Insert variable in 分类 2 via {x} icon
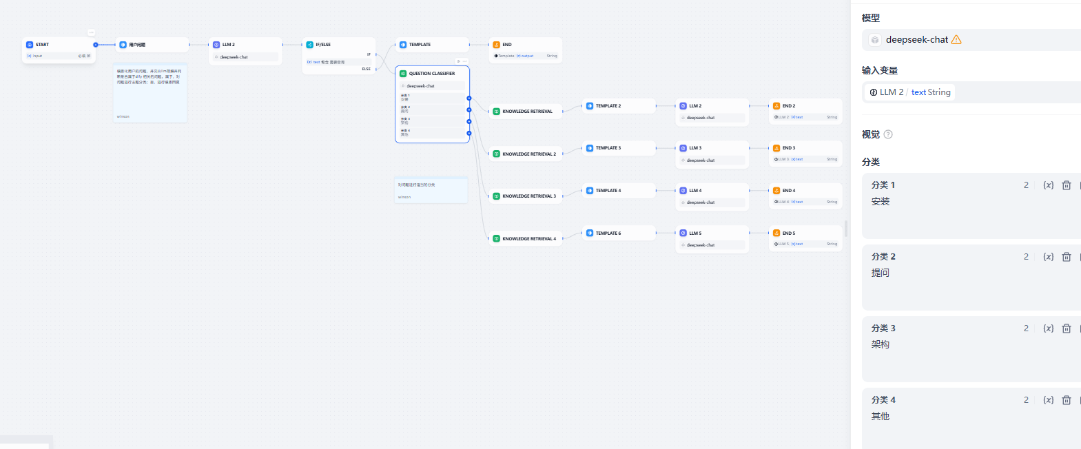The height and width of the screenshot is (449, 1081). point(1049,257)
